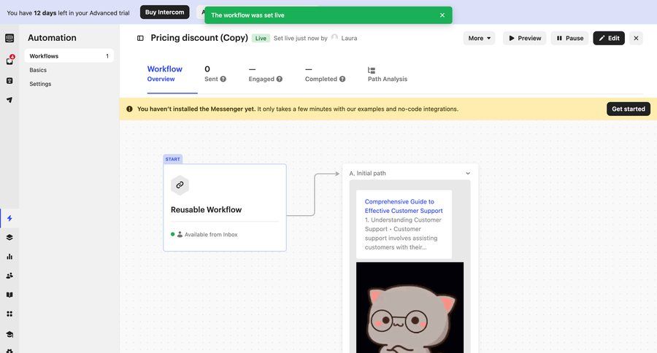
Task: Switch to Workflow Overview tab
Action: (x=165, y=74)
